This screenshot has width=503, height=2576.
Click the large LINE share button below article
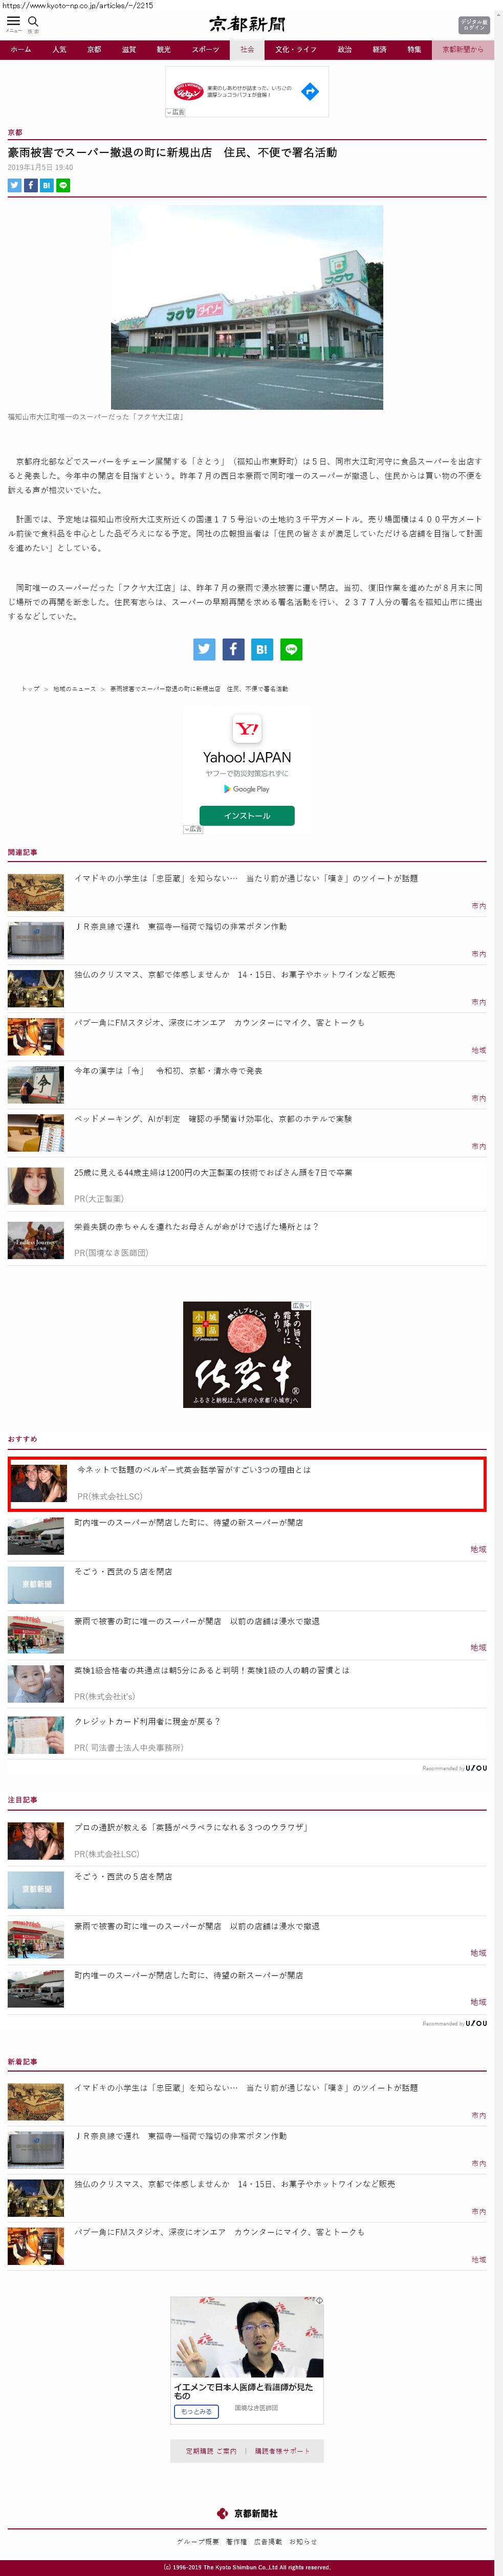tap(291, 649)
